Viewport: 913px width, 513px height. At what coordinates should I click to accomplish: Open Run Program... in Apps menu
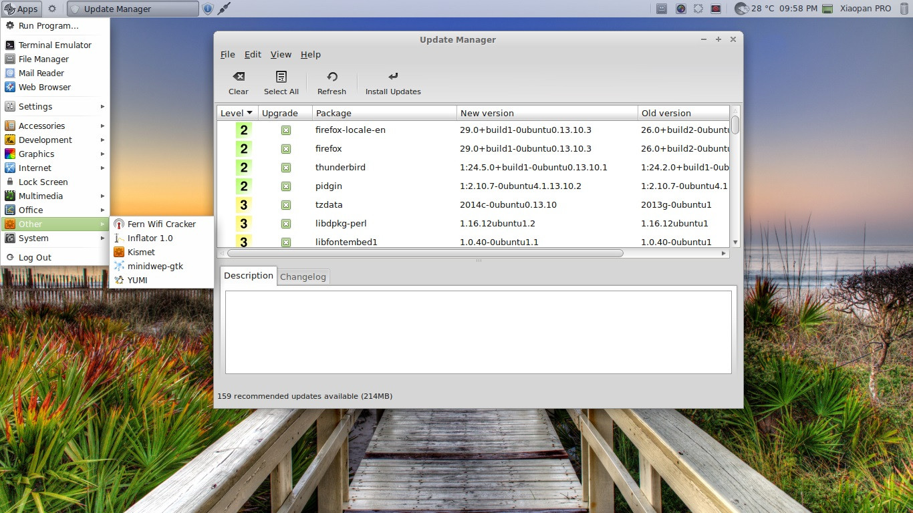pos(55,25)
